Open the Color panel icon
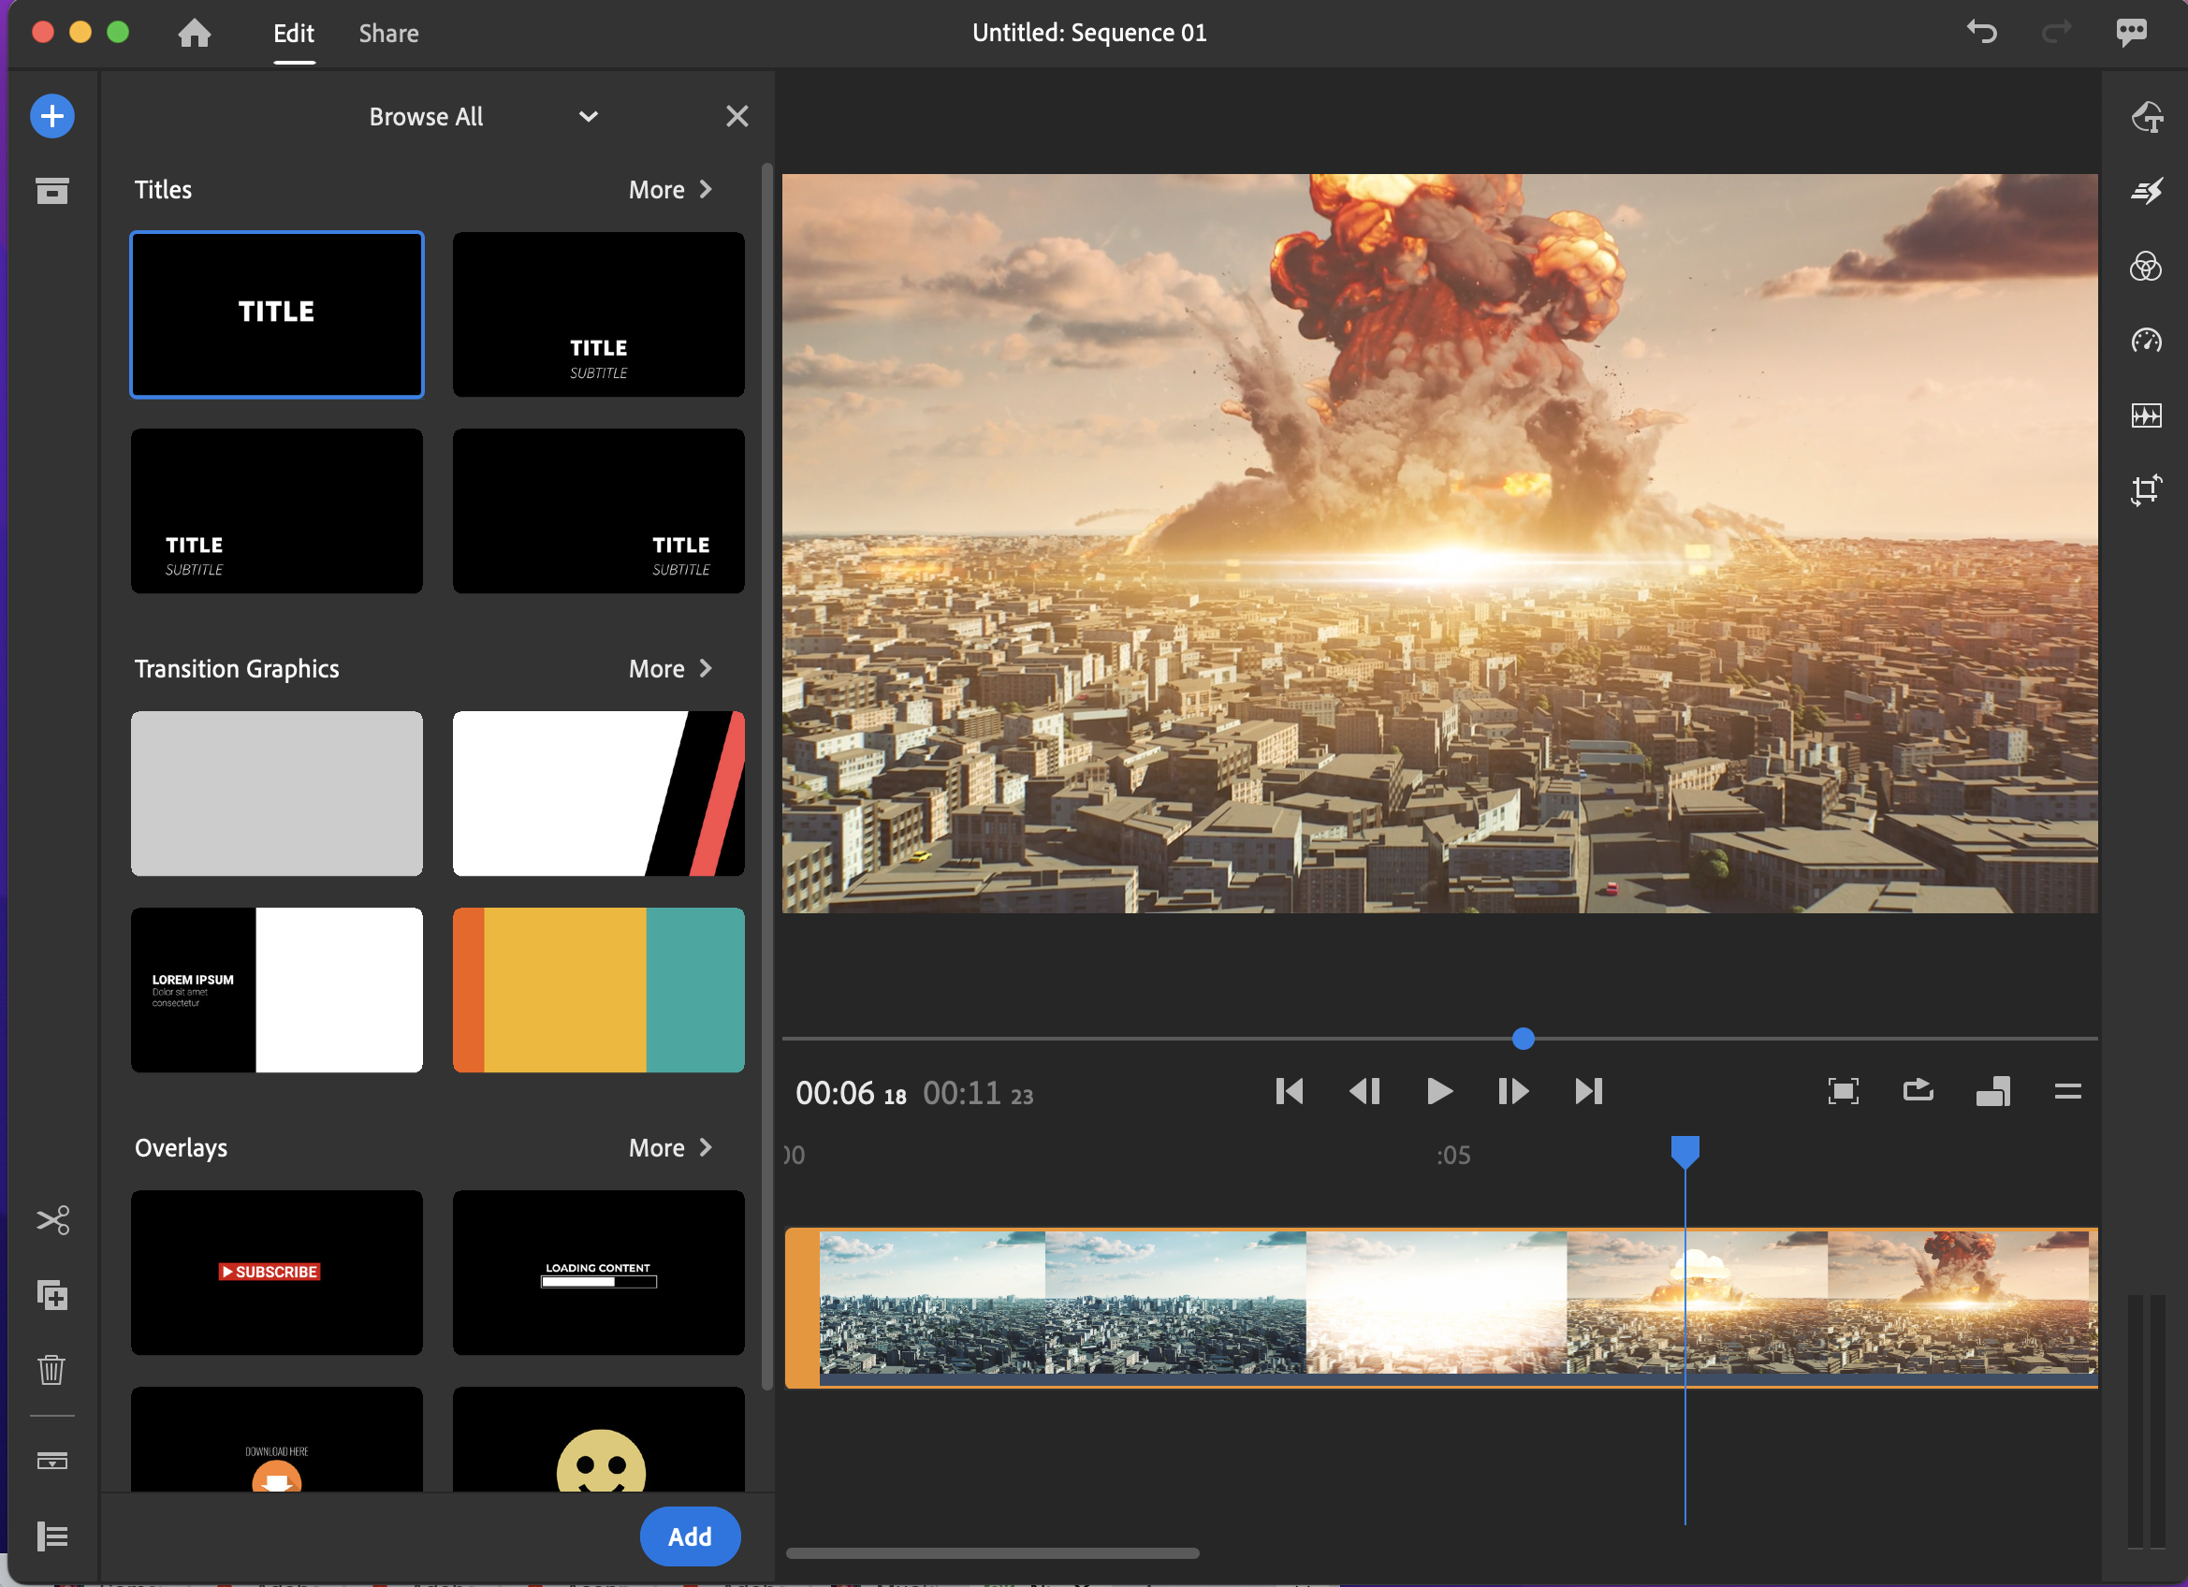Viewport: 2188px width, 1587px height. [2146, 267]
